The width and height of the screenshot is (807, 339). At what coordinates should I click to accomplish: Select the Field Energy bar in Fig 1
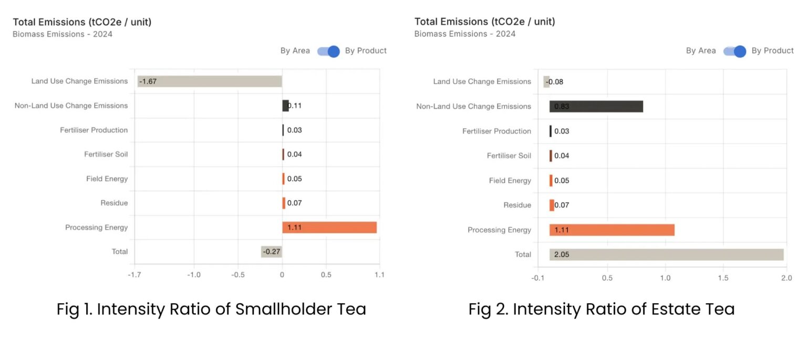[x=285, y=179]
